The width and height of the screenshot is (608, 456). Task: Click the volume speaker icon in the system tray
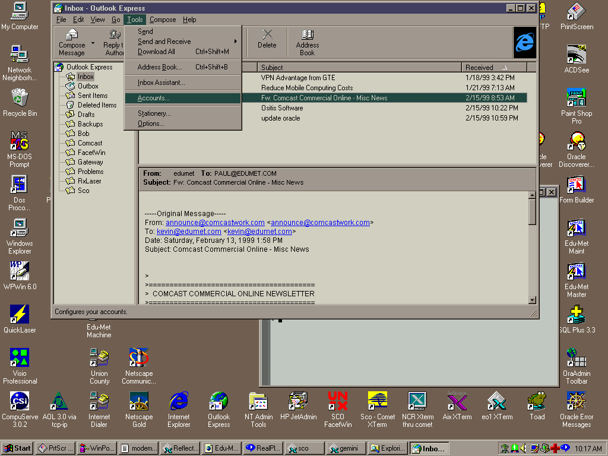[x=524, y=448]
